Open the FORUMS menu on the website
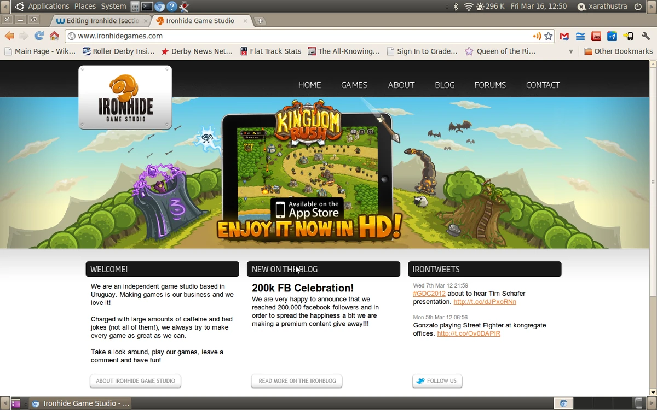657x410 pixels. coord(490,85)
